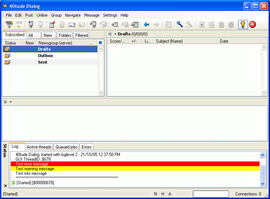Image resolution: width=270 pixels, height=199 pixels.
Task: Open the Active threads tab
Action: (39, 147)
